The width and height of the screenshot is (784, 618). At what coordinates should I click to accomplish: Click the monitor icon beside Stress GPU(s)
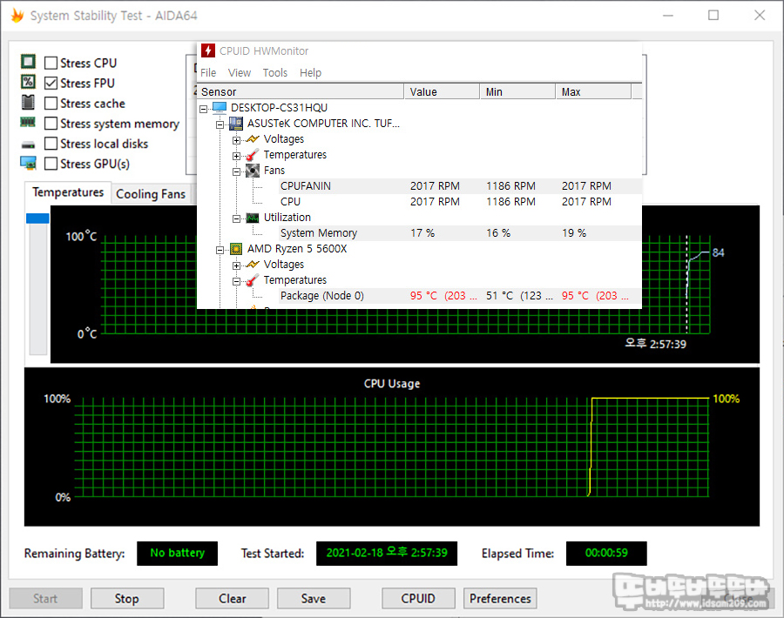28,163
